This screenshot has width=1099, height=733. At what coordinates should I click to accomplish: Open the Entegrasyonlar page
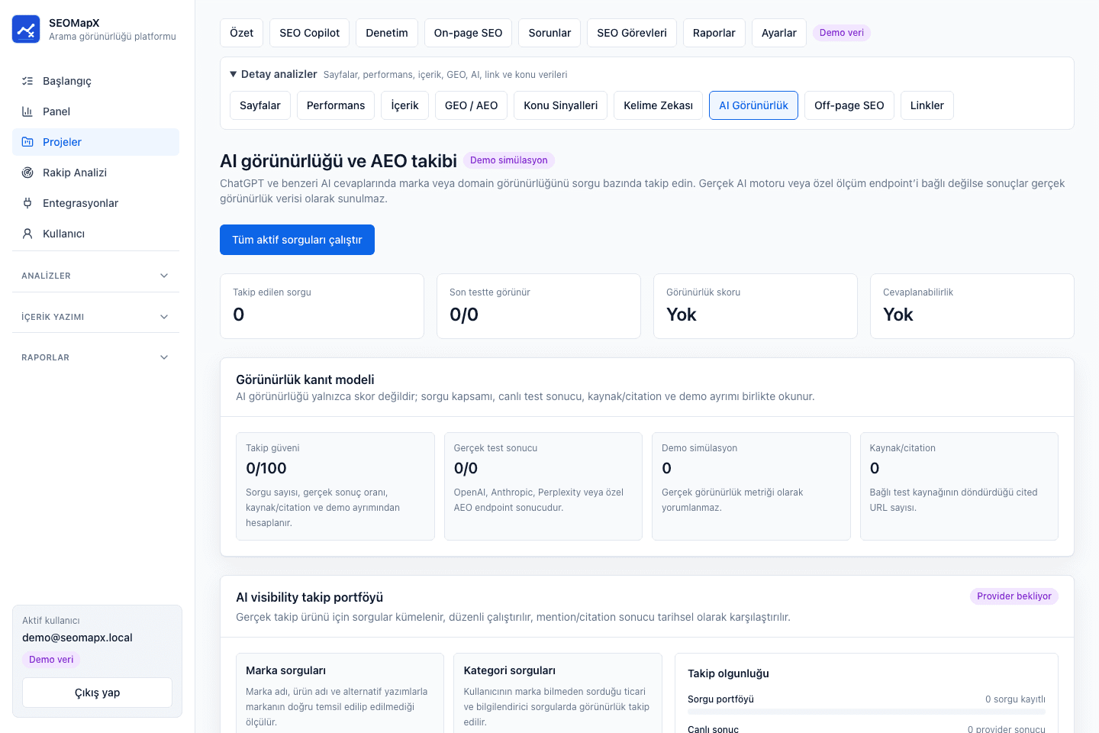(x=95, y=203)
